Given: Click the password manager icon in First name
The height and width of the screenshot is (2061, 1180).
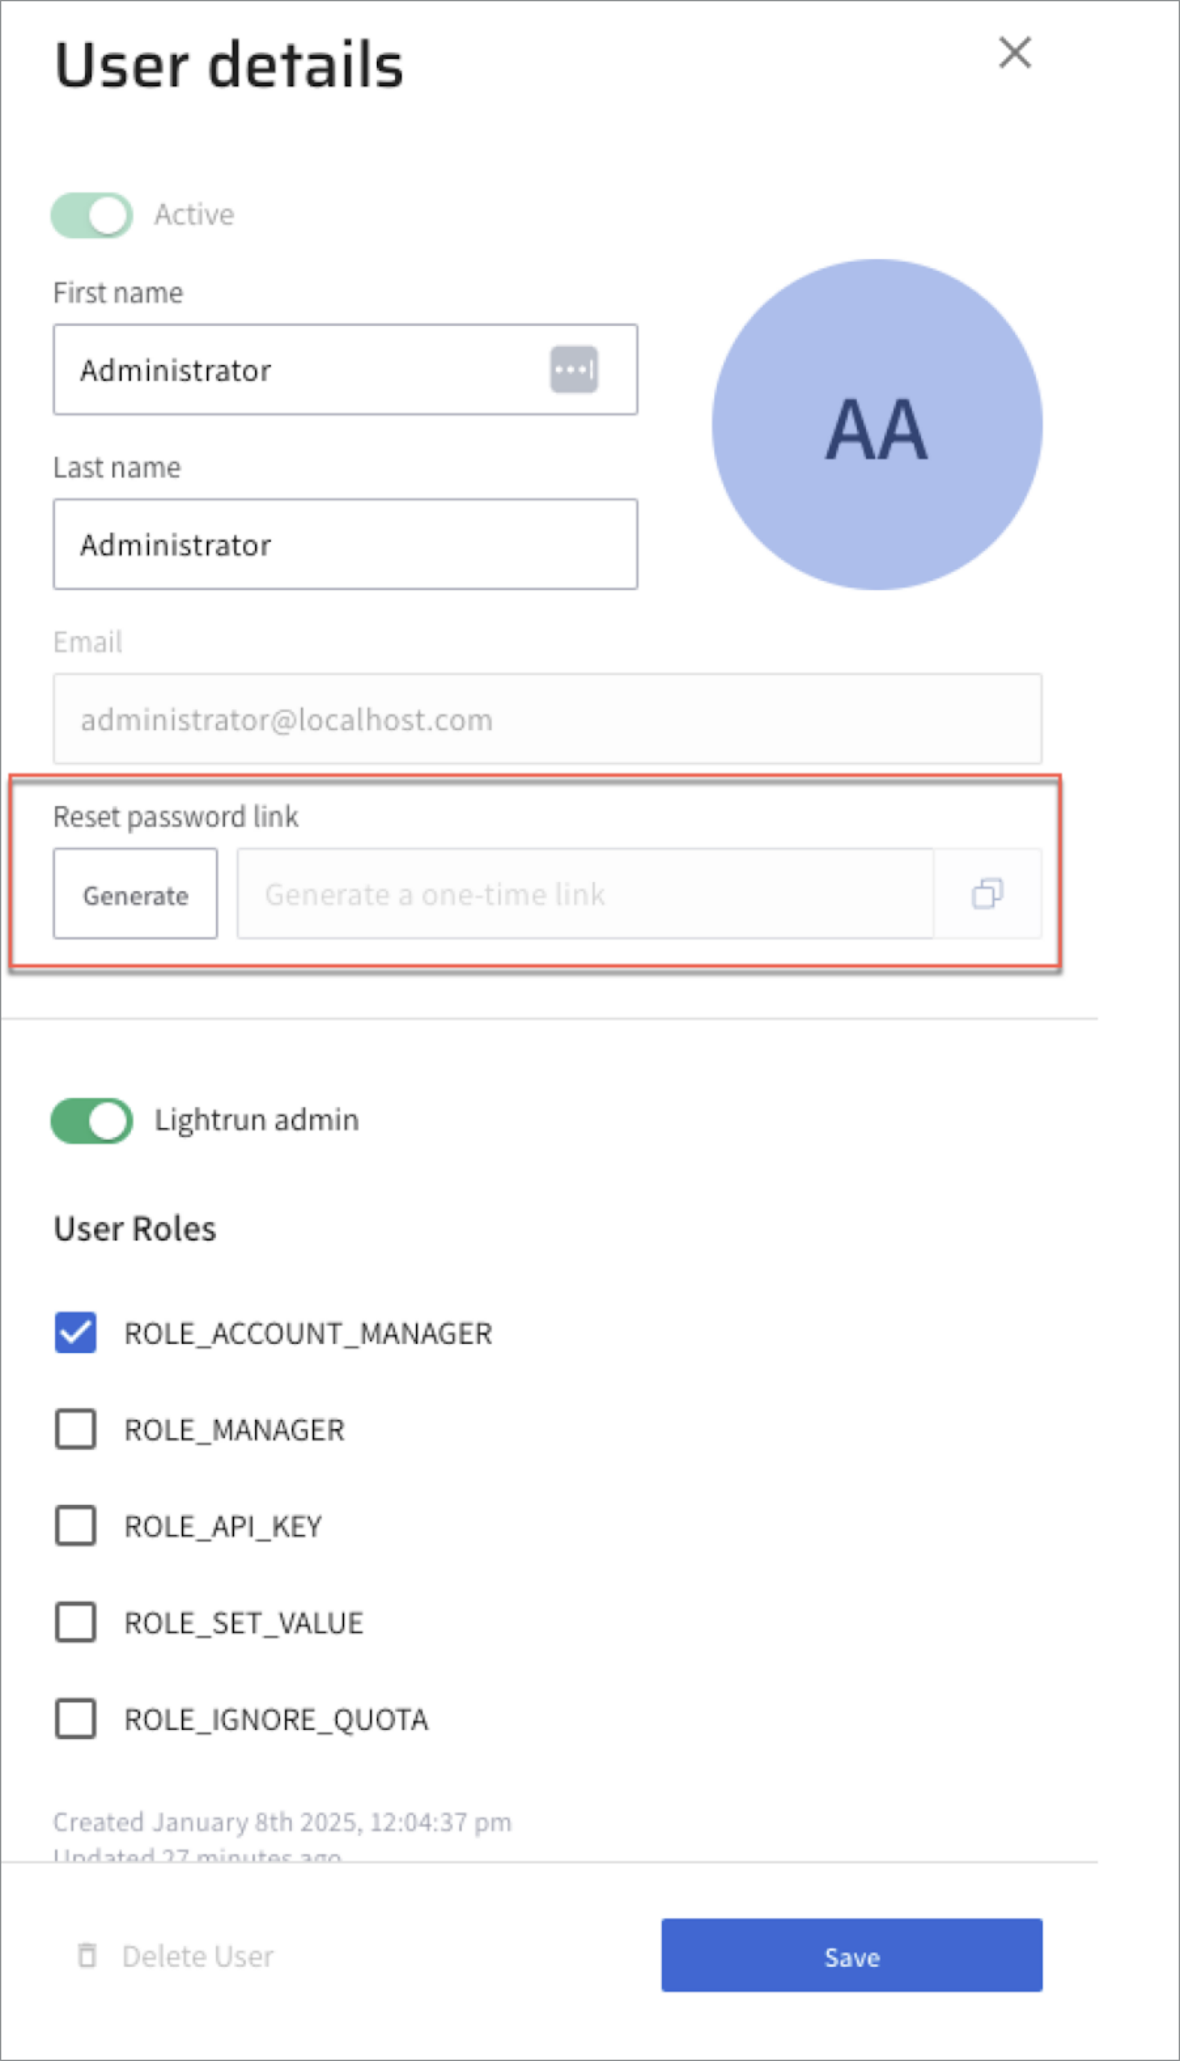Looking at the screenshot, I should 574,370.
